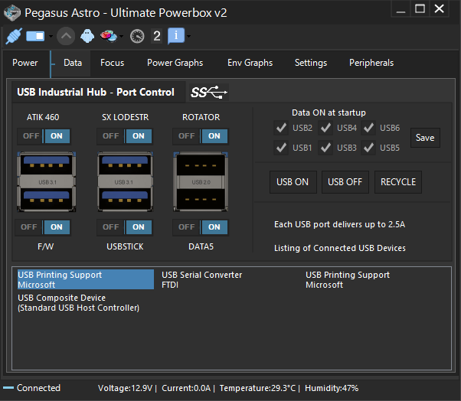The width and height of the screenshot is (461, 401).
Task: Click the connect plug icon in toolbar
Action: (14, 36)
